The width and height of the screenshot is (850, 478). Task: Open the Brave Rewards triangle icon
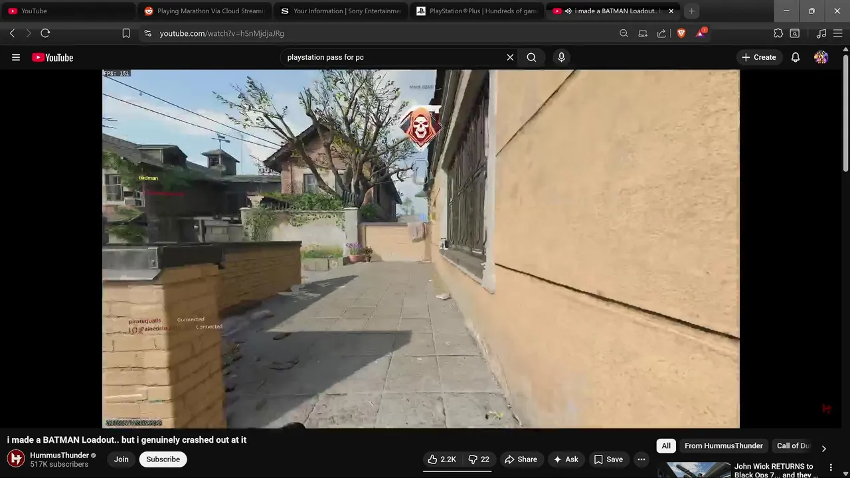(x=701, y=33)
